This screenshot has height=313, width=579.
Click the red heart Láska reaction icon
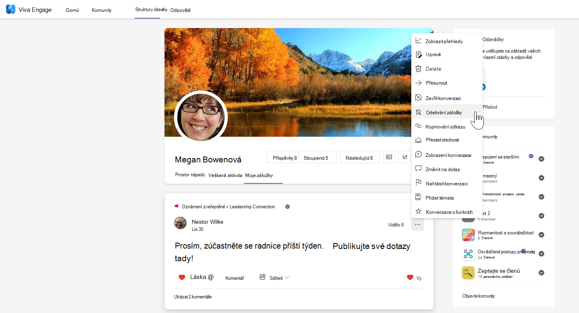(x=182, y=277)
